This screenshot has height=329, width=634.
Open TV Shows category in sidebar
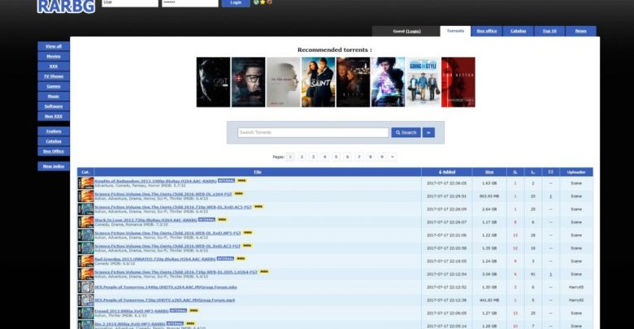coord(53,76)
